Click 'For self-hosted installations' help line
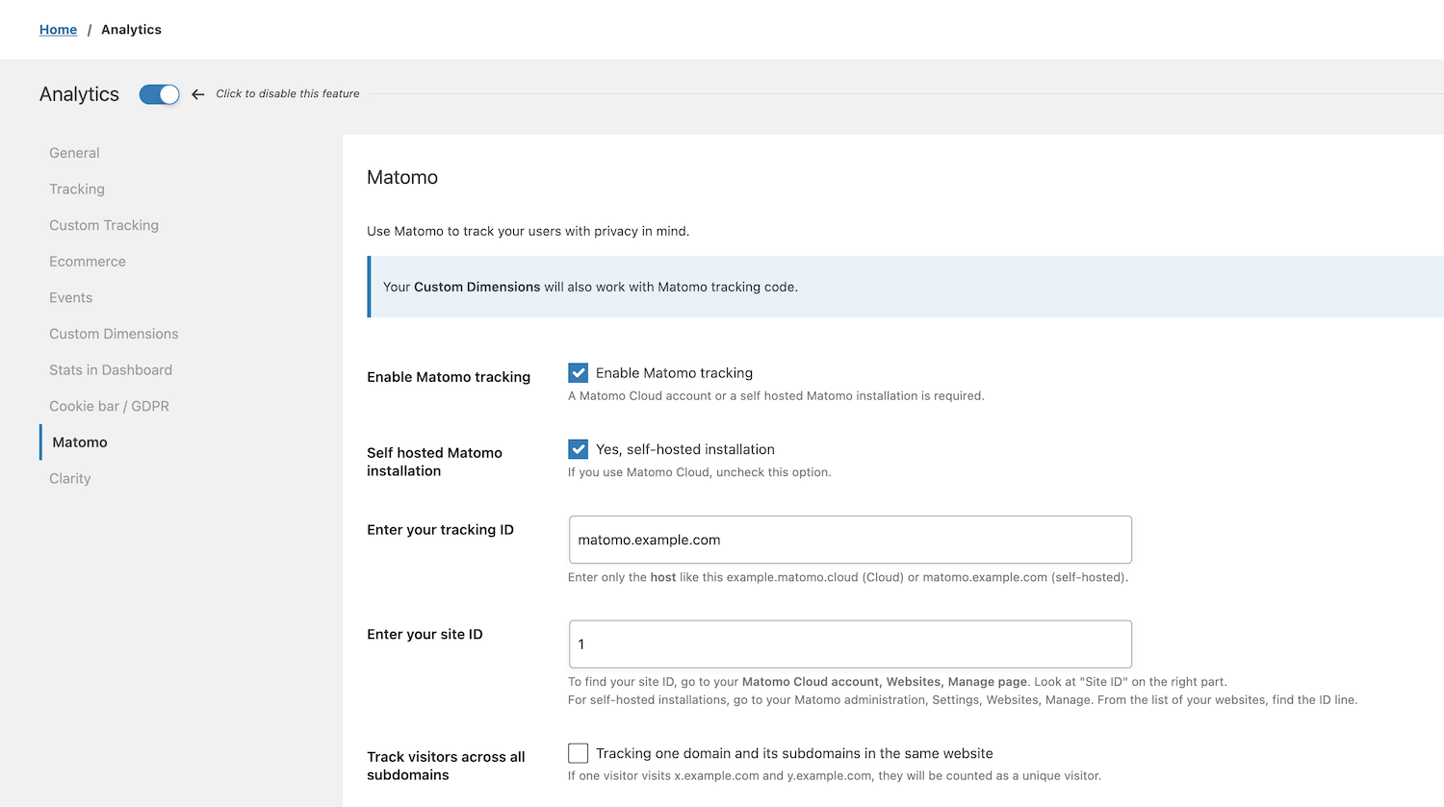 click(963, 700)
